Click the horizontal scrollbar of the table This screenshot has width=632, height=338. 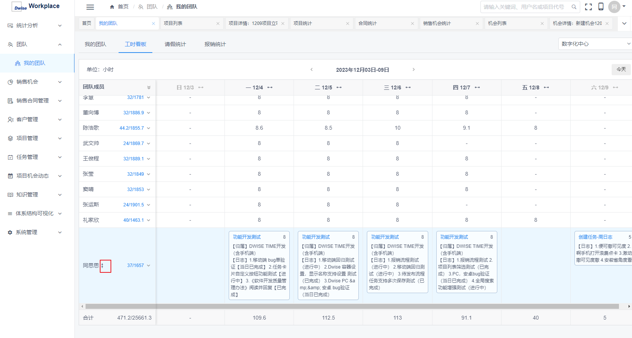coord(352,307)
